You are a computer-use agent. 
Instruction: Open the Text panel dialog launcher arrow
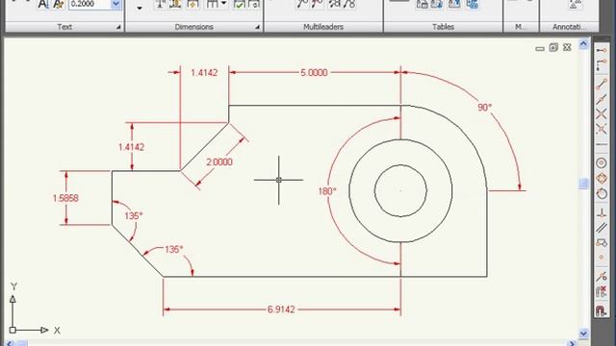(118, 27)
